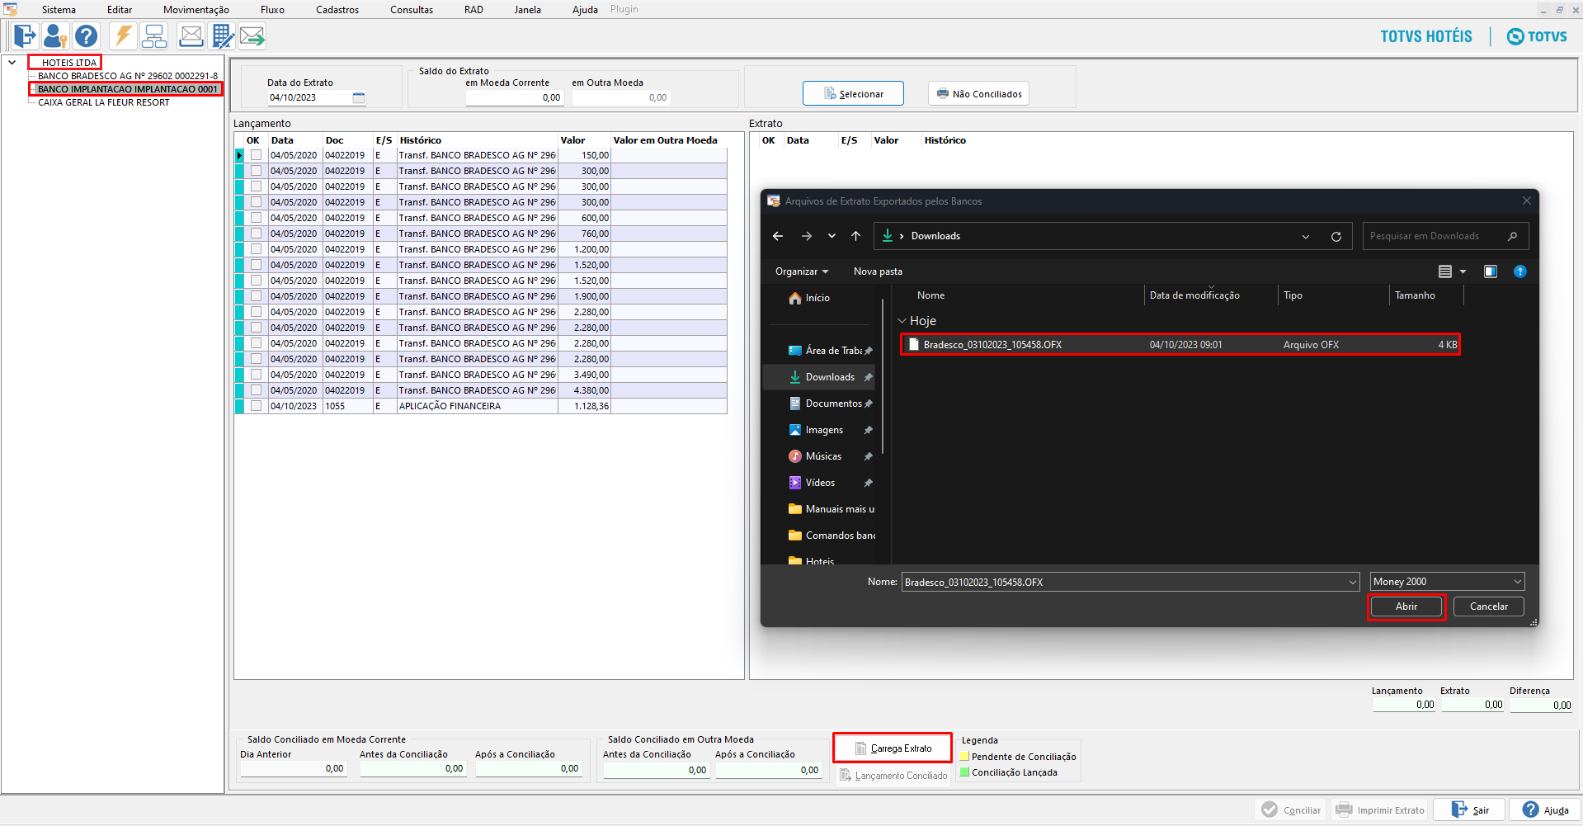Check OK box for APLICAÇÃO FINANCEIRA entry
The image size is (1583, 826).
pyautogui.click(x=257, y=406)
